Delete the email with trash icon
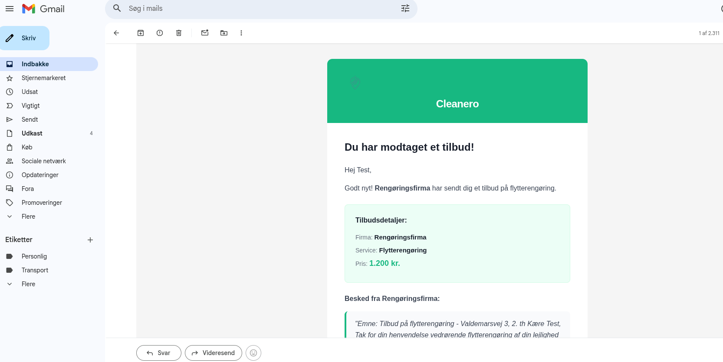 [x=179, y=33]
